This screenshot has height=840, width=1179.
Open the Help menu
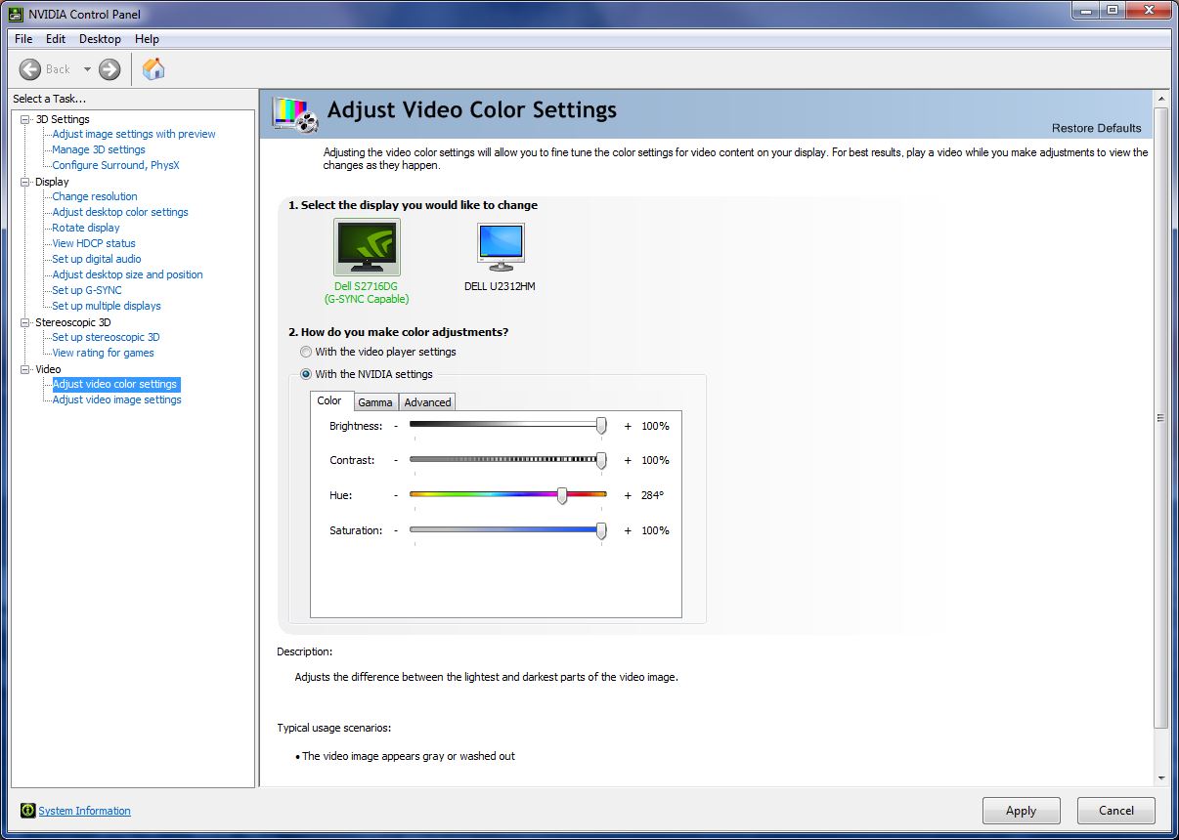147,39
